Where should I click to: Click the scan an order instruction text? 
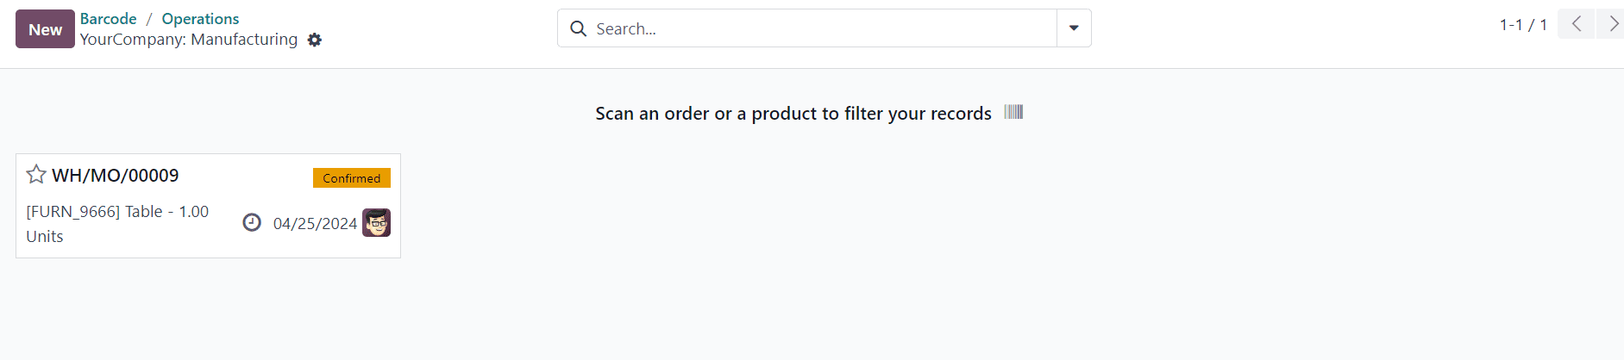[793, 114]
